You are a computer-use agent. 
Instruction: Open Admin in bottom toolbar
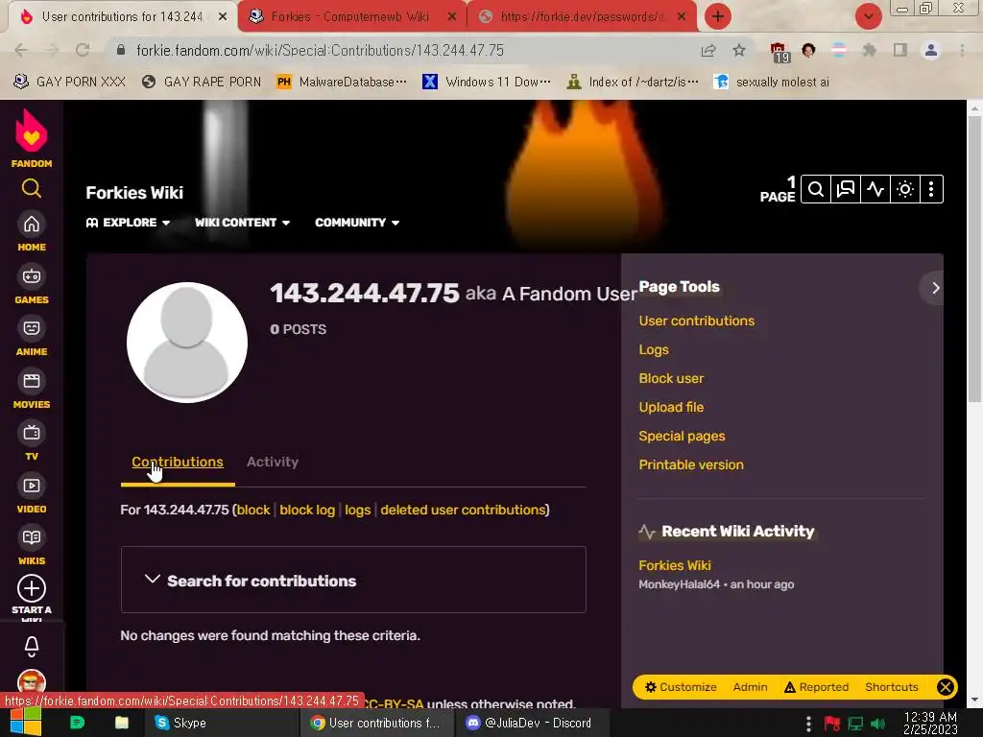tap(751, 687)
